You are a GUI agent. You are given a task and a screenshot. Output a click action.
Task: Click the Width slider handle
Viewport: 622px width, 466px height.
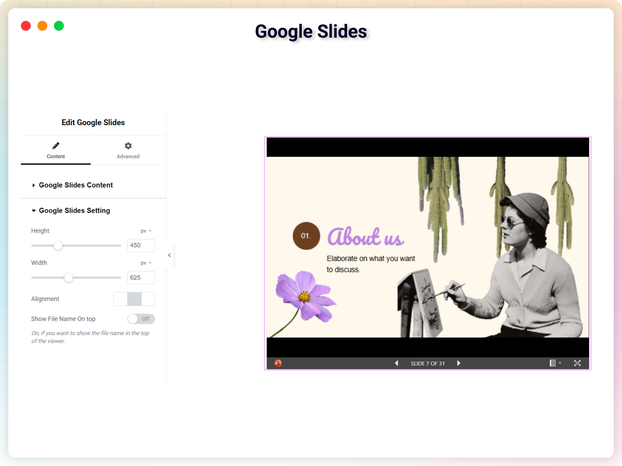[68, 278]
